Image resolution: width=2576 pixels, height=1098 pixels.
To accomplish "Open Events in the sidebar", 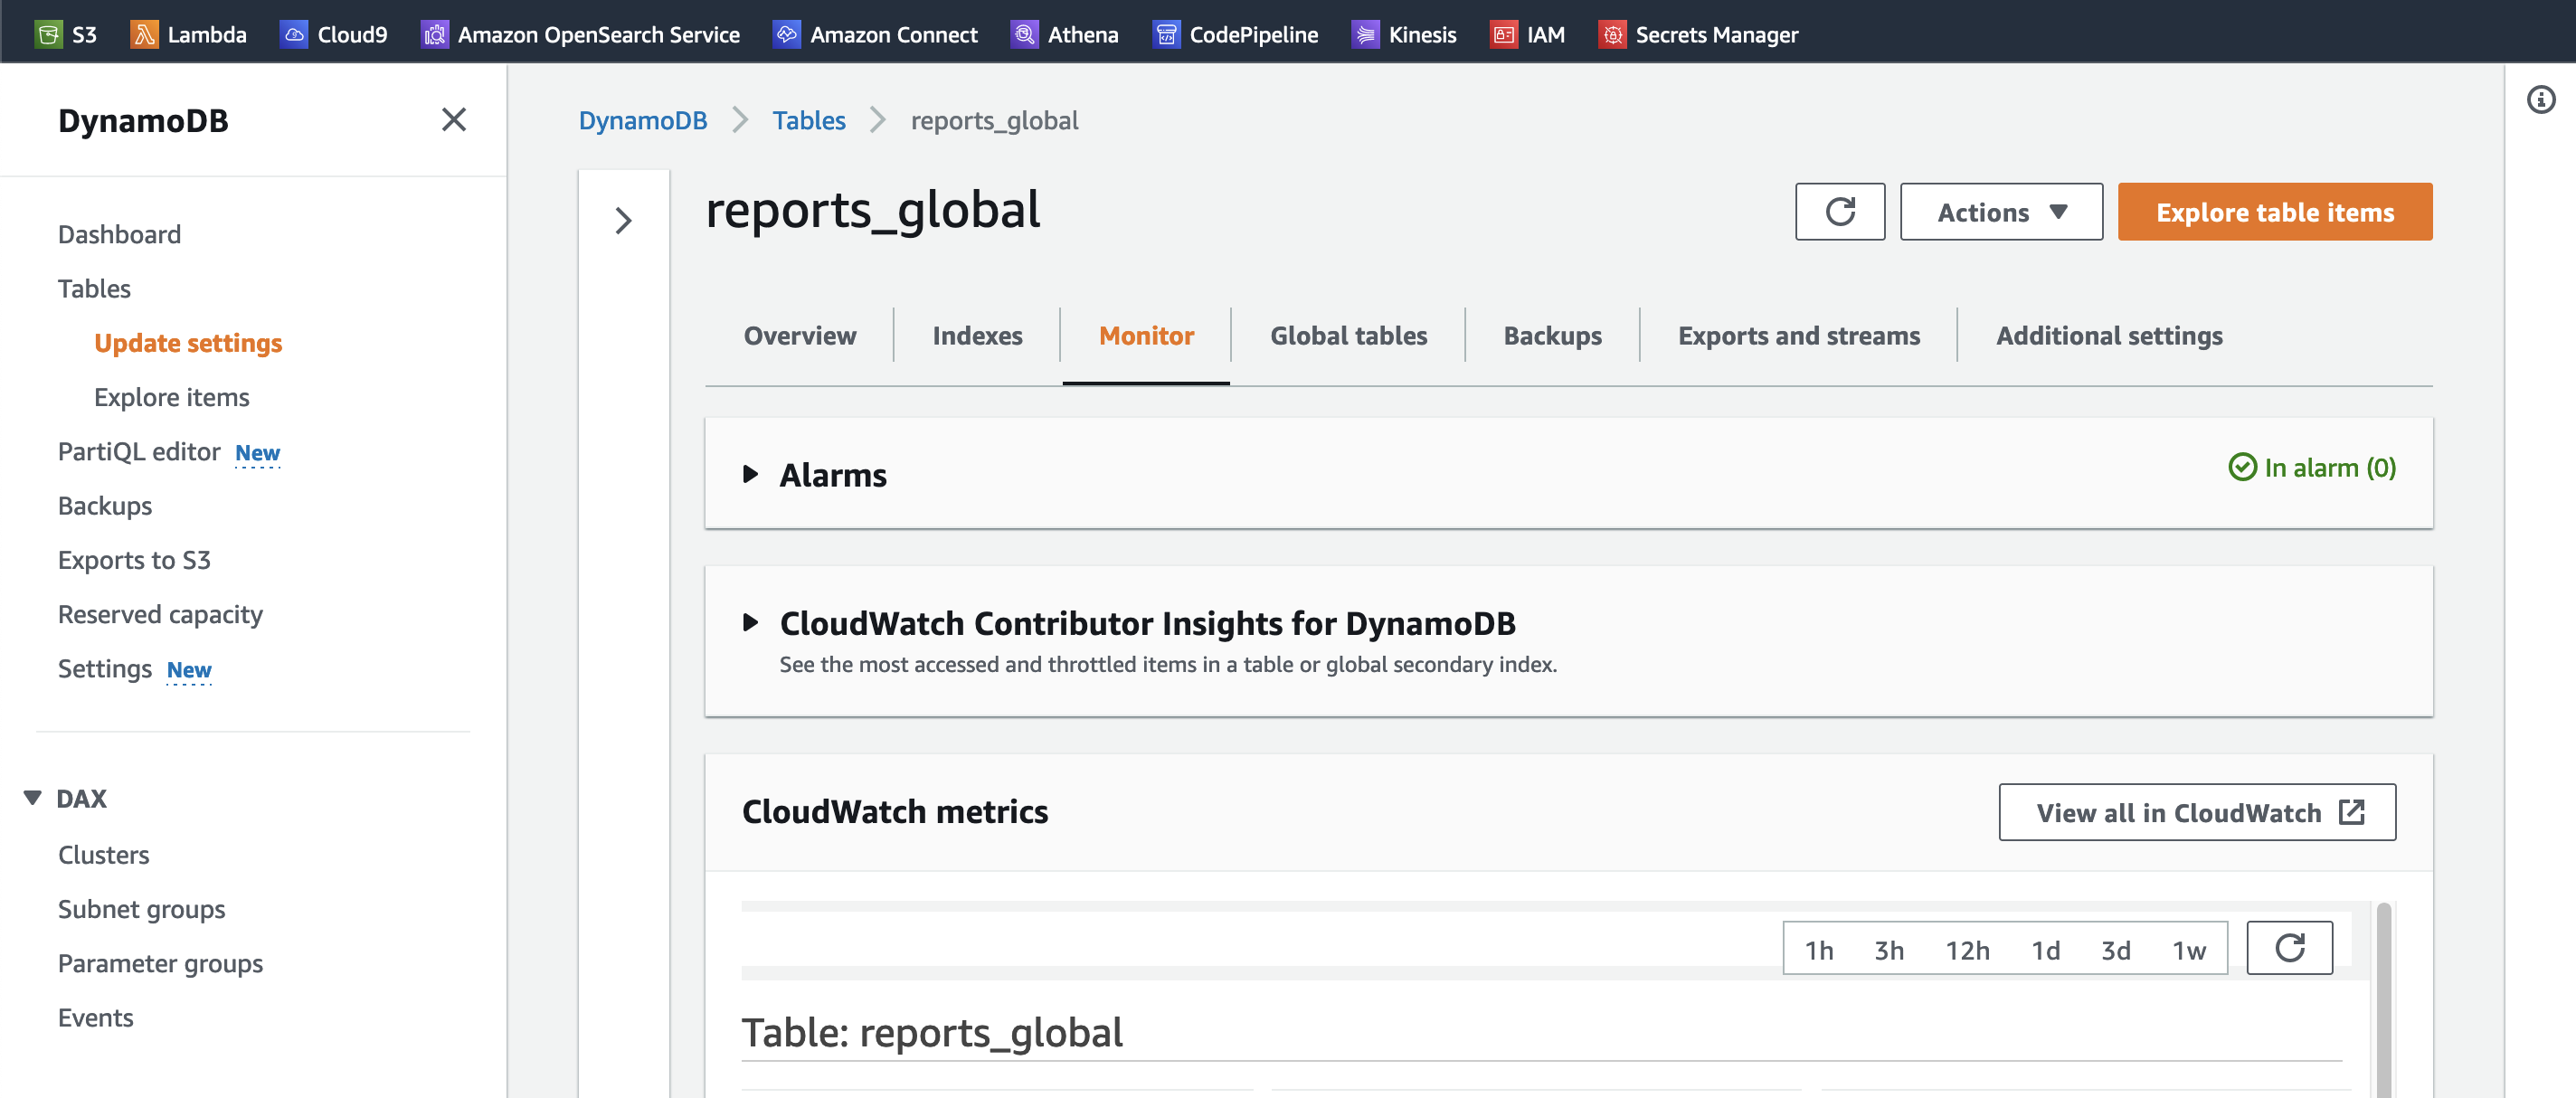I will (95, 1017).
